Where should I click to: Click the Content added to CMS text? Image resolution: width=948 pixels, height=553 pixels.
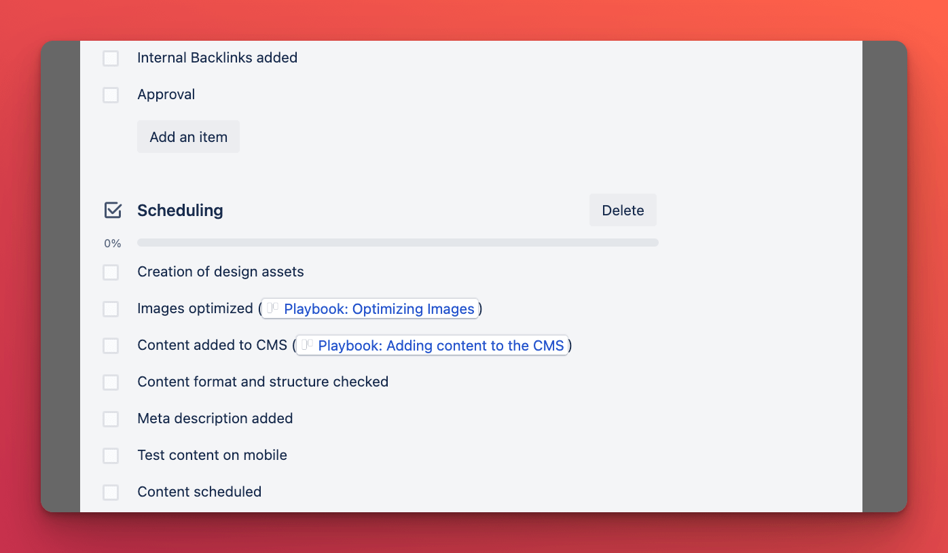pos(212,345)
